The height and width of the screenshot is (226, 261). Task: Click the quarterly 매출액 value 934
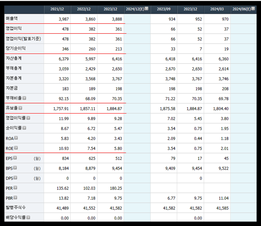tap(172, 19)
